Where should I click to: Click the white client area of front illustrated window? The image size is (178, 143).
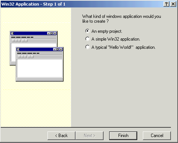click(40, 68)
